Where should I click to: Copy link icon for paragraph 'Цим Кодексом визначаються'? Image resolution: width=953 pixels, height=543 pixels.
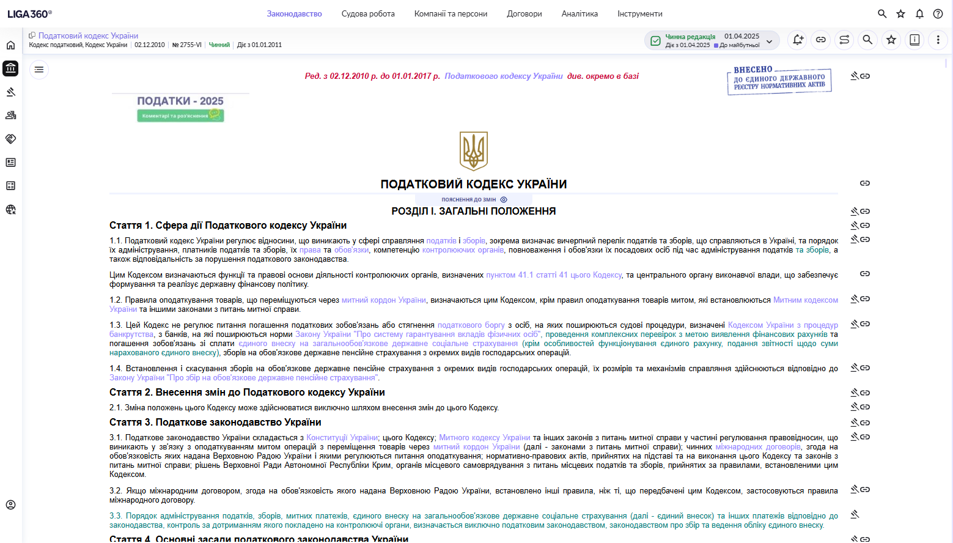pyautogui.click(x=865, y=273)
